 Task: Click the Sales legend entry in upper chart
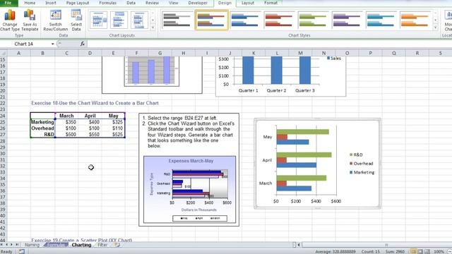(334, 58)
